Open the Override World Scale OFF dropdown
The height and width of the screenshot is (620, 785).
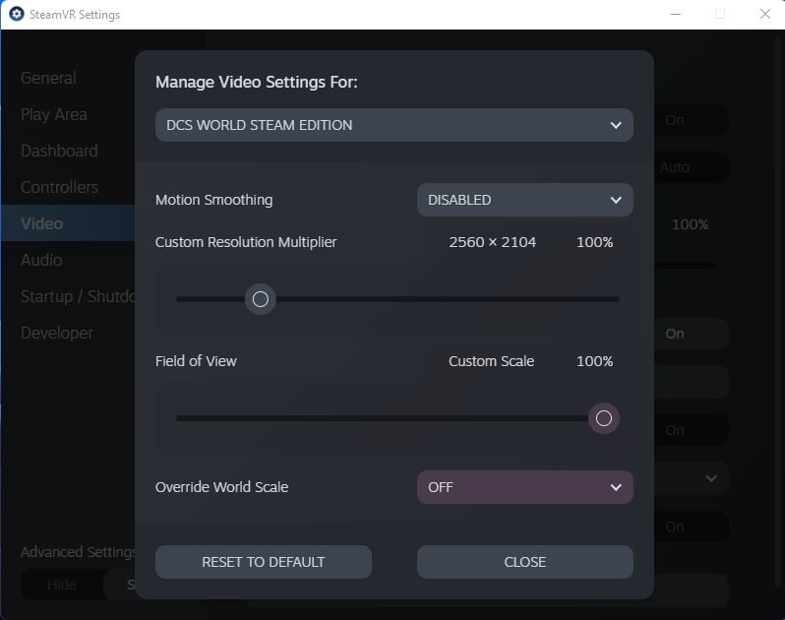pyautogui.click(x=524, y=487)
